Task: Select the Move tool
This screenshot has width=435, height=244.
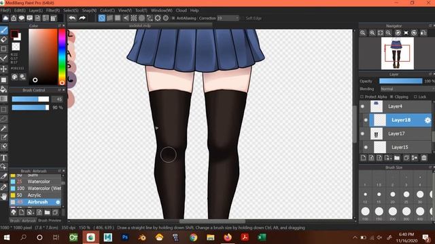Action: click(x=4, y=68)
